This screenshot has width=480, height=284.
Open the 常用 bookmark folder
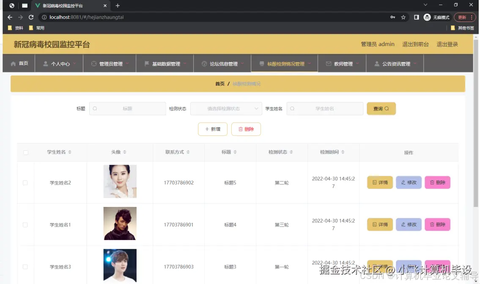[x=37, y=28]
